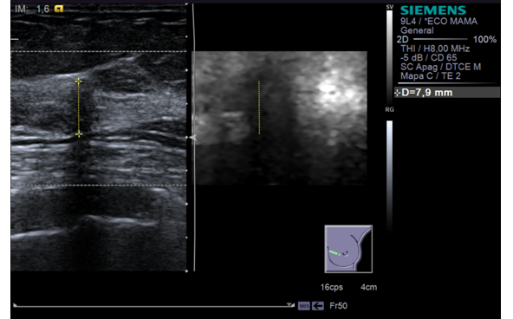Click the THI / H8,00 MHz frequency text
This screenshot has height=319, width=513.
pyautogui.click(x=435, y=49)
